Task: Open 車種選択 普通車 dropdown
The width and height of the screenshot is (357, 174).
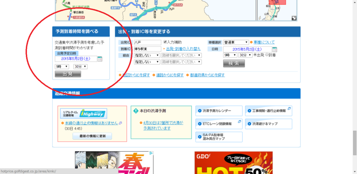Action: point(236,42)
